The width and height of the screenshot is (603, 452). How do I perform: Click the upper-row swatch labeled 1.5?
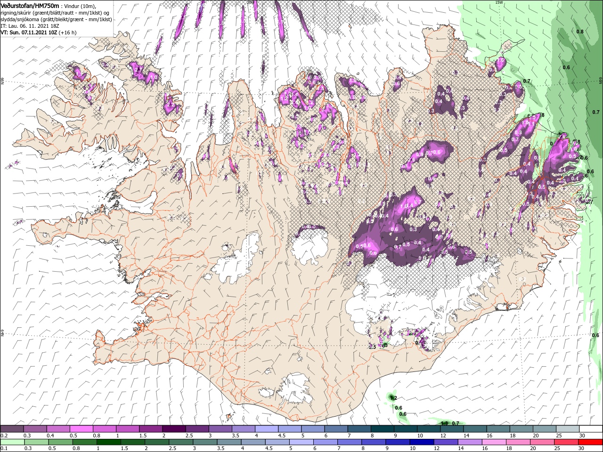click(150, 429)
